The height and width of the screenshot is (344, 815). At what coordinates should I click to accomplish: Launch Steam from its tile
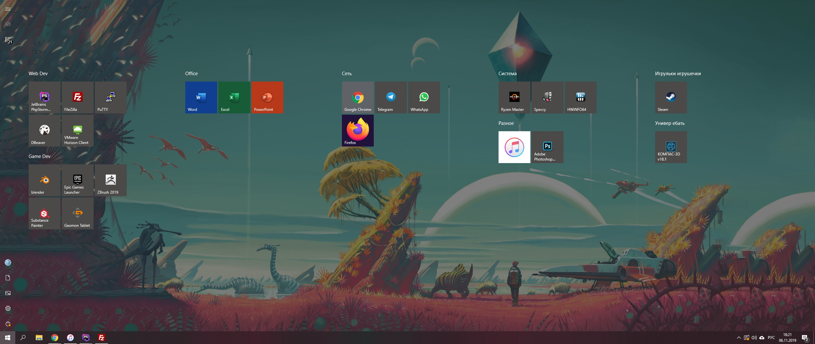pyautogui.click(x=671, y=97)
